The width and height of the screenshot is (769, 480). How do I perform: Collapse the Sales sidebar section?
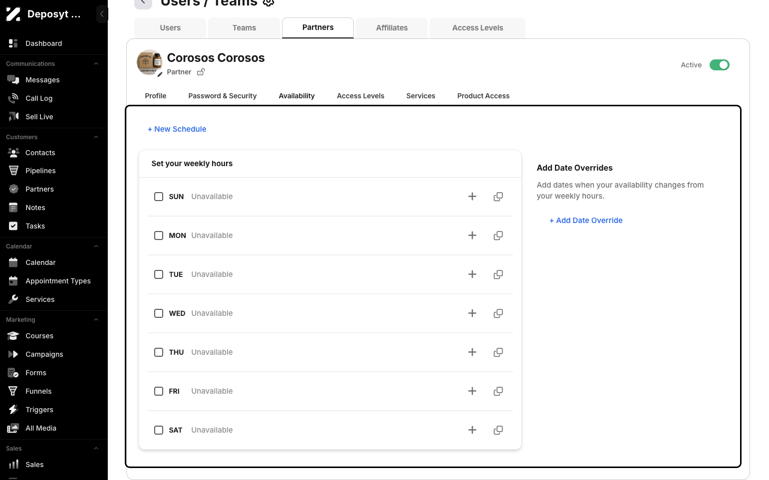96,449
